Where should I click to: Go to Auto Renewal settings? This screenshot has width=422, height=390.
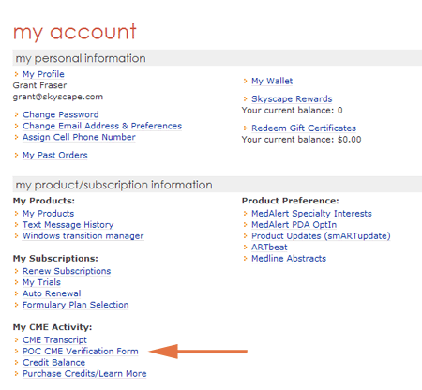pyautogui.click(x=52, y=293)
